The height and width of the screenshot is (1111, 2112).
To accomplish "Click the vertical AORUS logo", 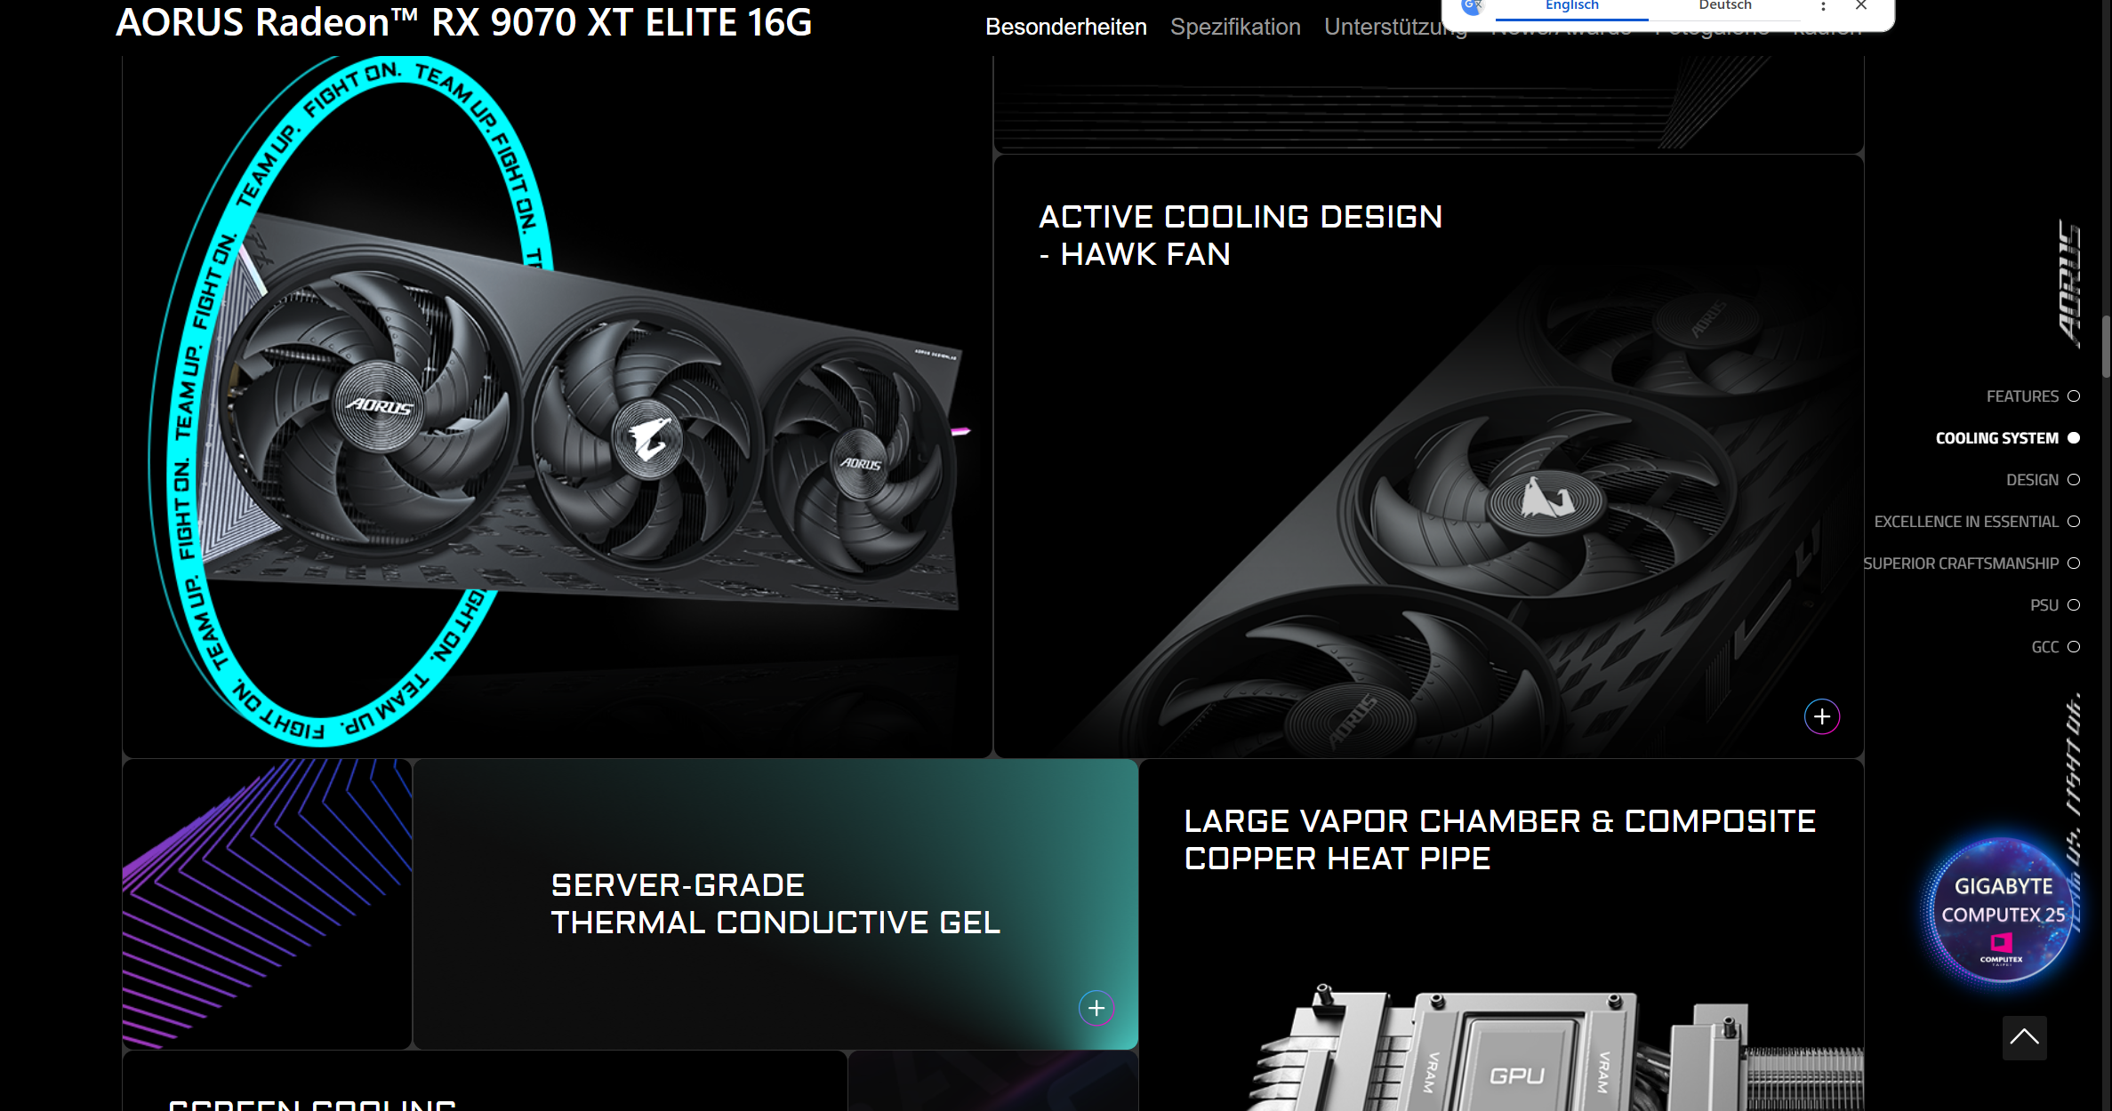I will [x=2069, y=283].
